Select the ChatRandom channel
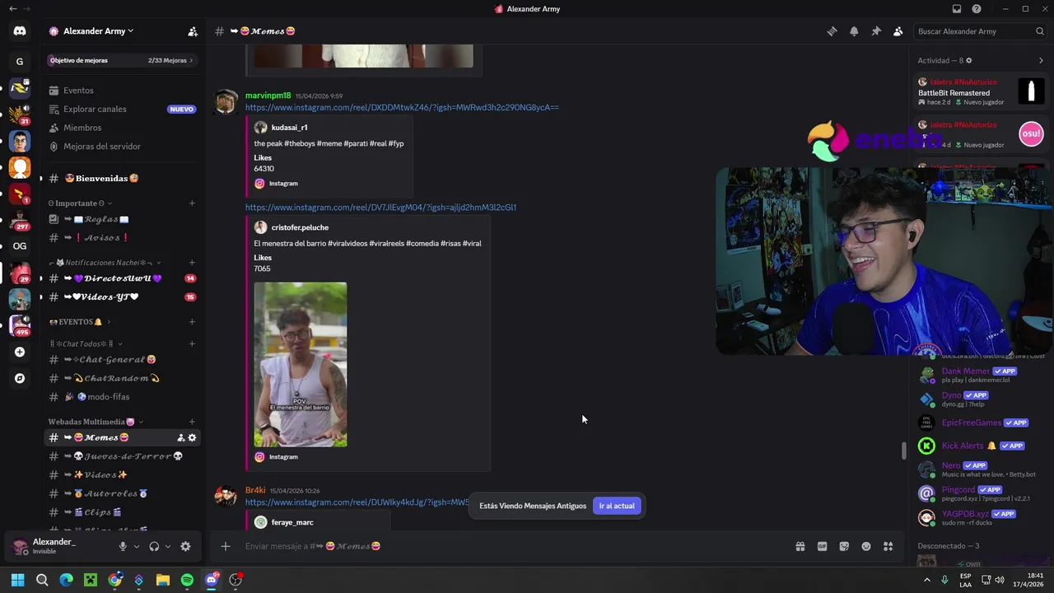 121,378
